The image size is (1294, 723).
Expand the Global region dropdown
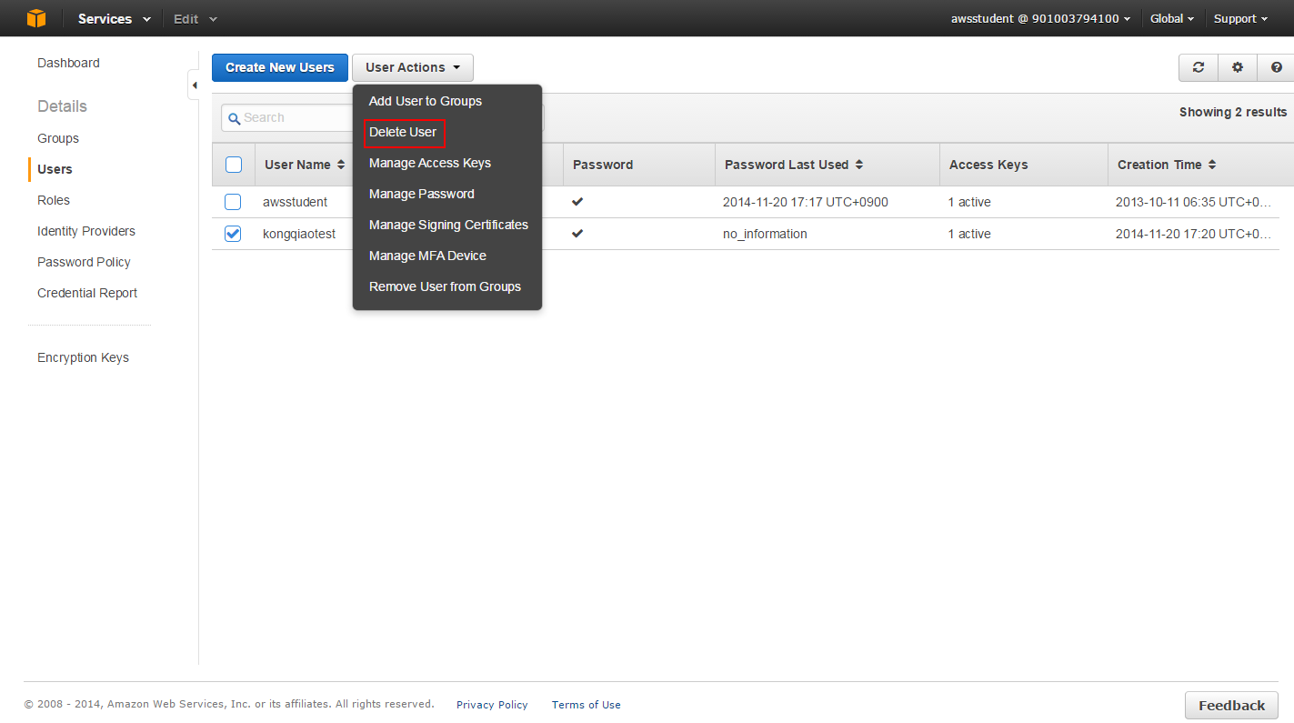(x=1171, y=18)
